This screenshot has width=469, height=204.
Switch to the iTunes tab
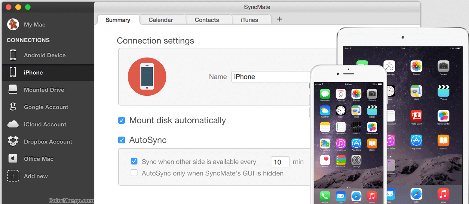pos(249,19)
